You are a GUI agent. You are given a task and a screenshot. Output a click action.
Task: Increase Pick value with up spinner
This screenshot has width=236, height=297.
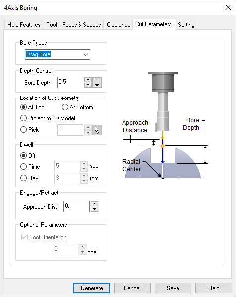88,127
